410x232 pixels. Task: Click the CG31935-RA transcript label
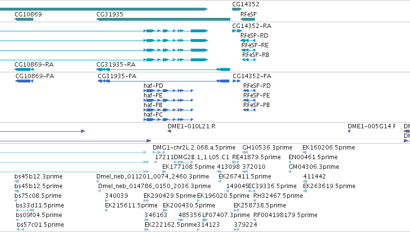tap(116, 65)
